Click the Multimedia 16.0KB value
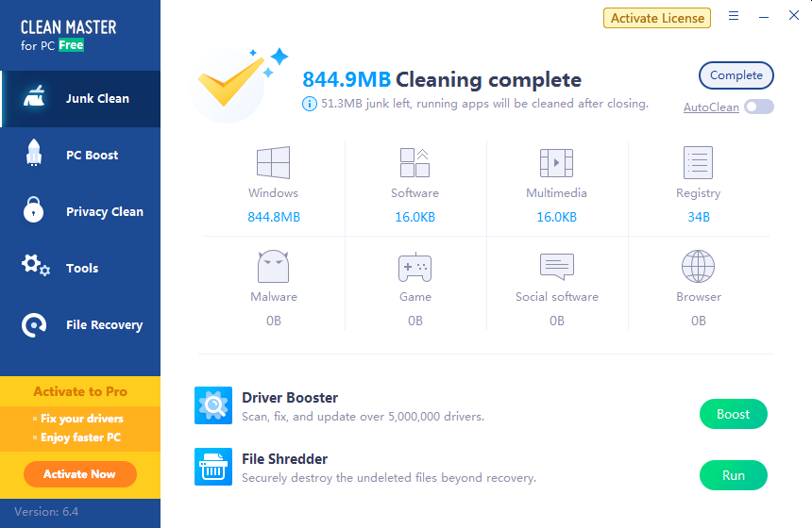This screenshot has width=812, height=528. (x=556, y=217)
